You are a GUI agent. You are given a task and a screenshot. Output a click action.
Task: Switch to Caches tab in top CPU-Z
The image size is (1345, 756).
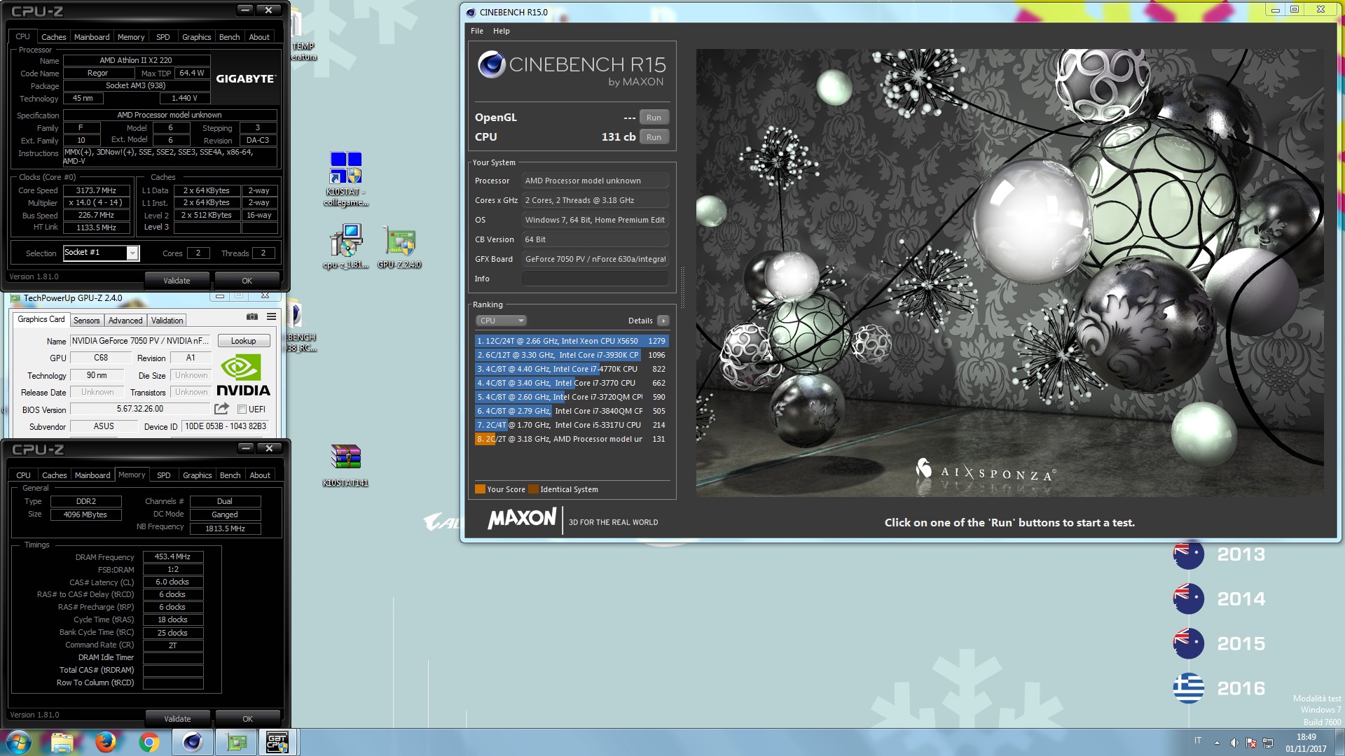53,37
